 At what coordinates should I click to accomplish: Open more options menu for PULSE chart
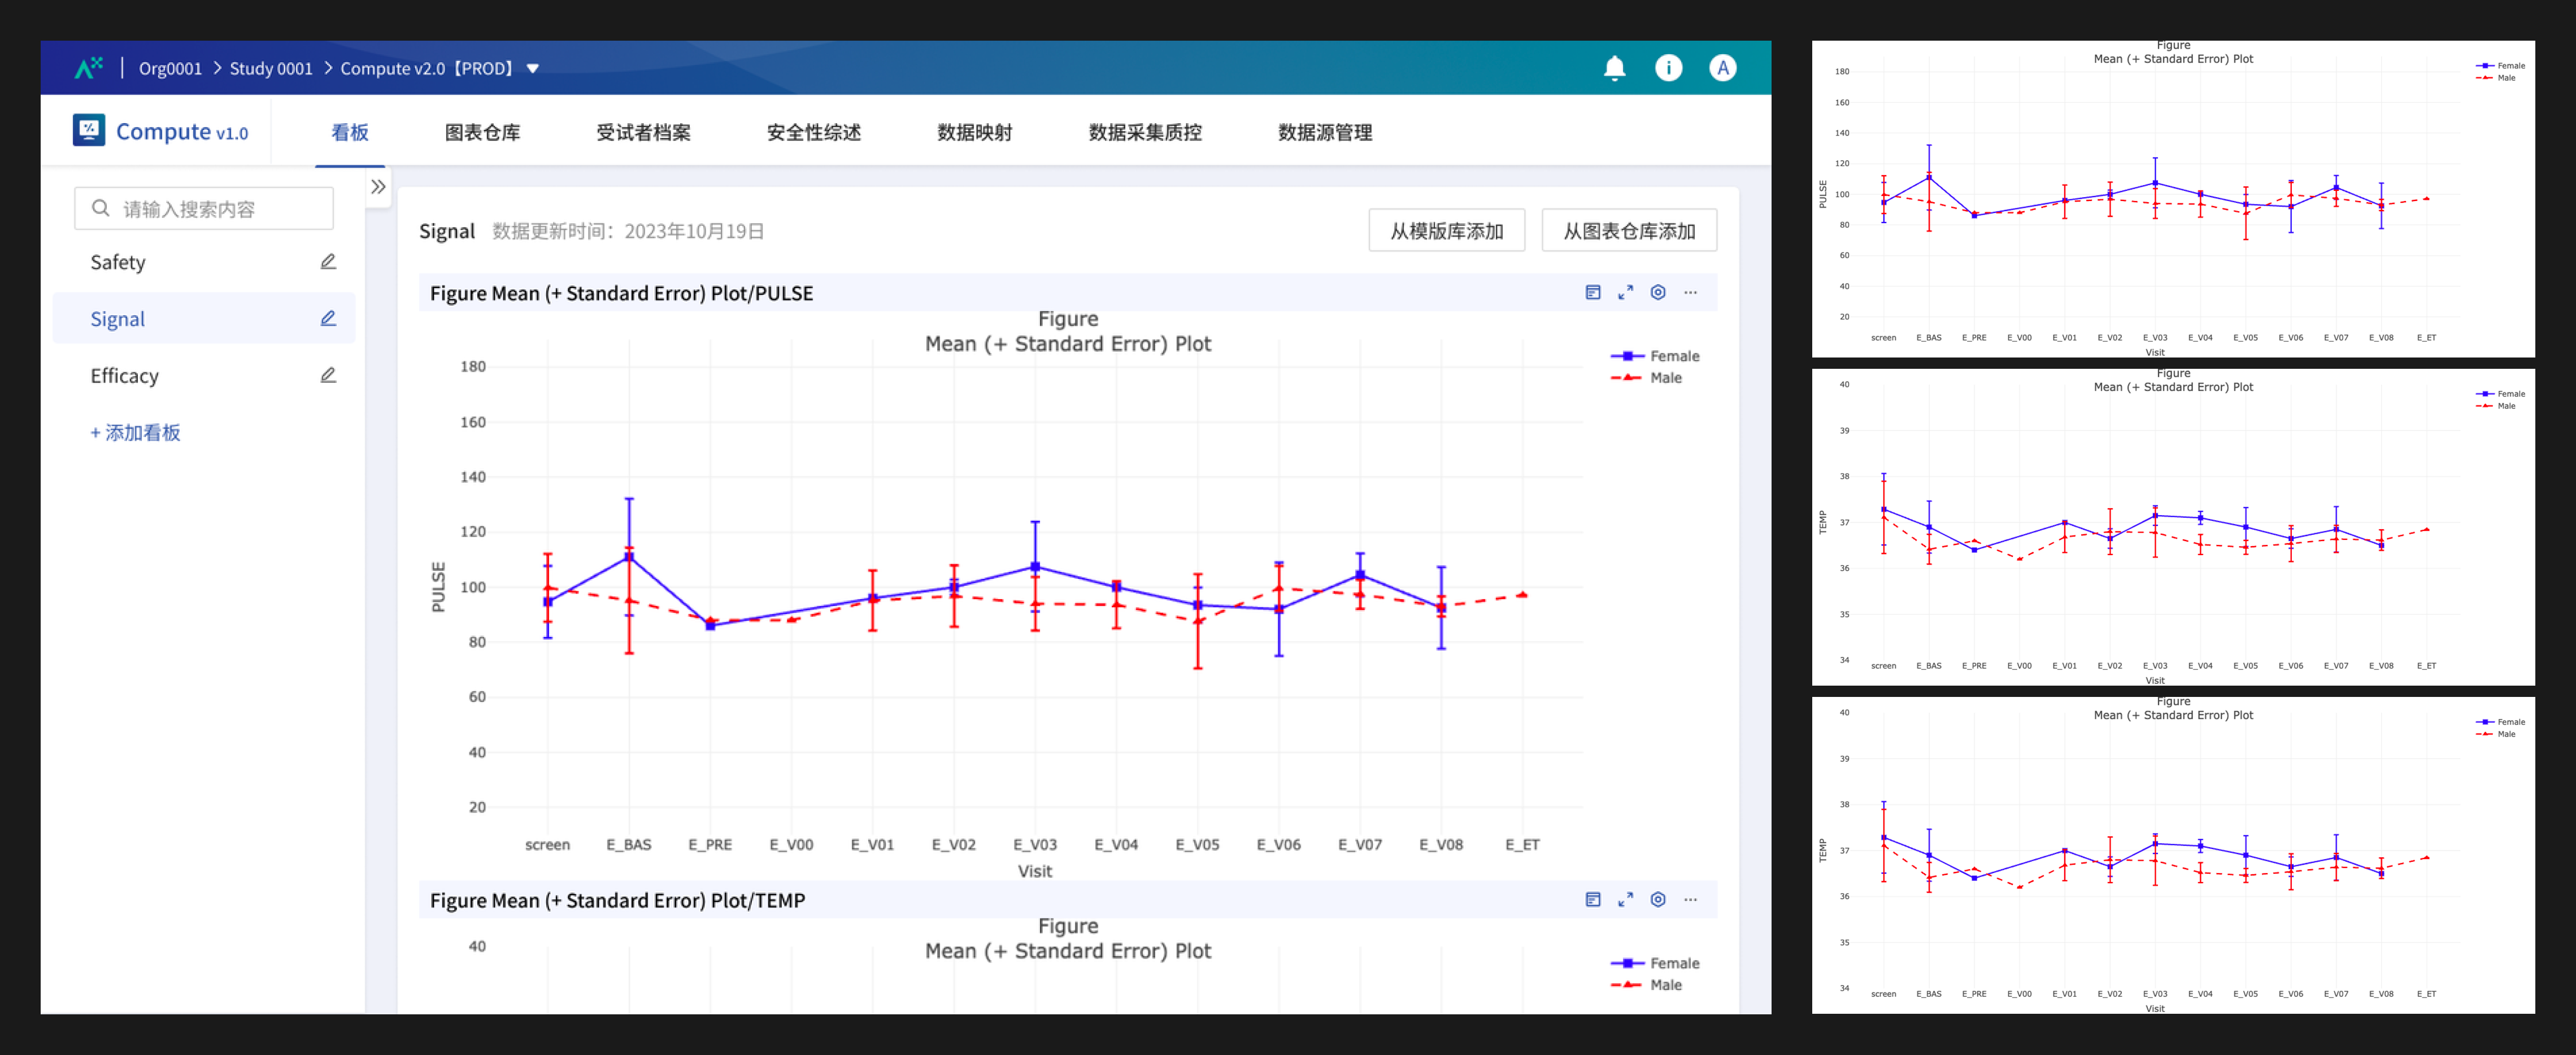click(x=1690, y=293)
